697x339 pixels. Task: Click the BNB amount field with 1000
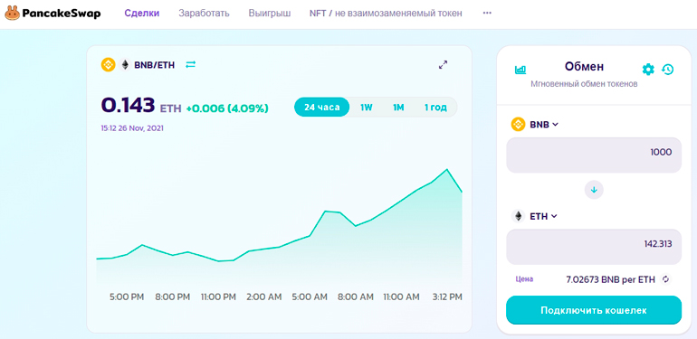(x=594, y=155)
